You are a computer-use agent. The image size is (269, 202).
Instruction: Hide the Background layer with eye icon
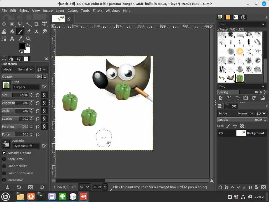[221, 133]
